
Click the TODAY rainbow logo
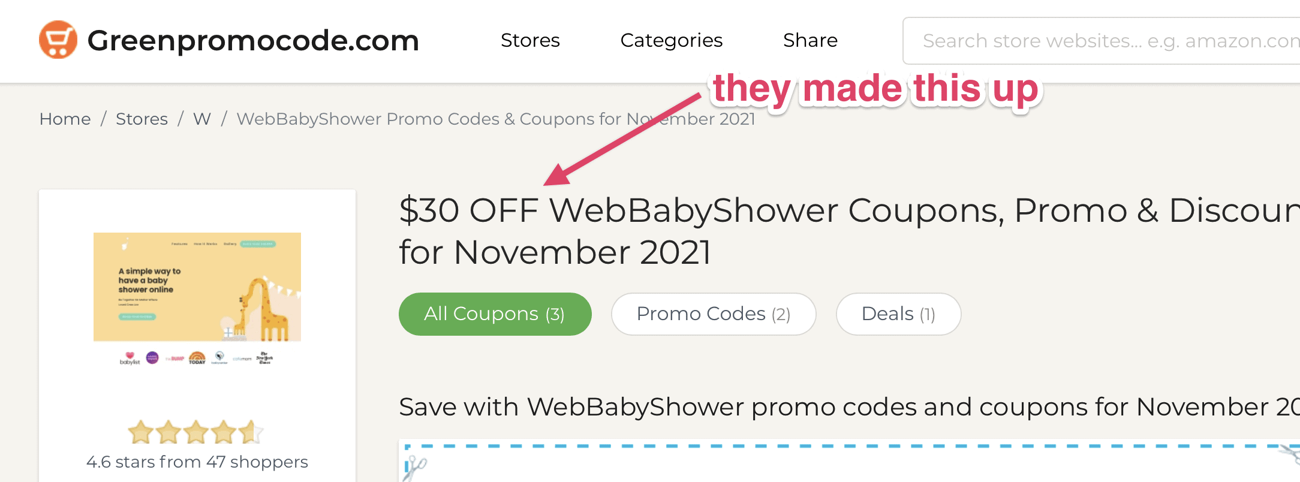point(197,357)
